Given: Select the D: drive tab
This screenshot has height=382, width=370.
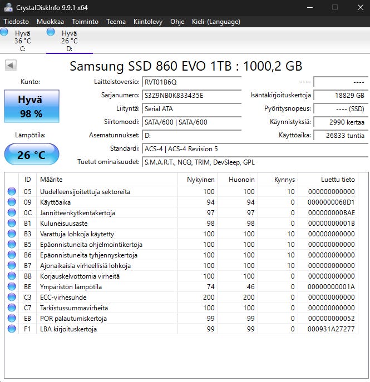Looking at the screenshot, I should point(70,41).
